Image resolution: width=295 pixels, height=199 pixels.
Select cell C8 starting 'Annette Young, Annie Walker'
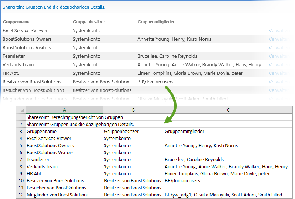coord(228,167)
